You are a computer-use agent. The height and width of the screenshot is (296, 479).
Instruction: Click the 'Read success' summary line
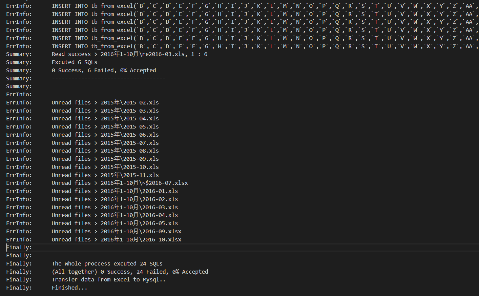point(129,54)
